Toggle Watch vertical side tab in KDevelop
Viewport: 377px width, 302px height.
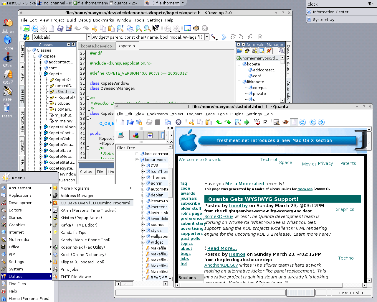pos(22,146)
